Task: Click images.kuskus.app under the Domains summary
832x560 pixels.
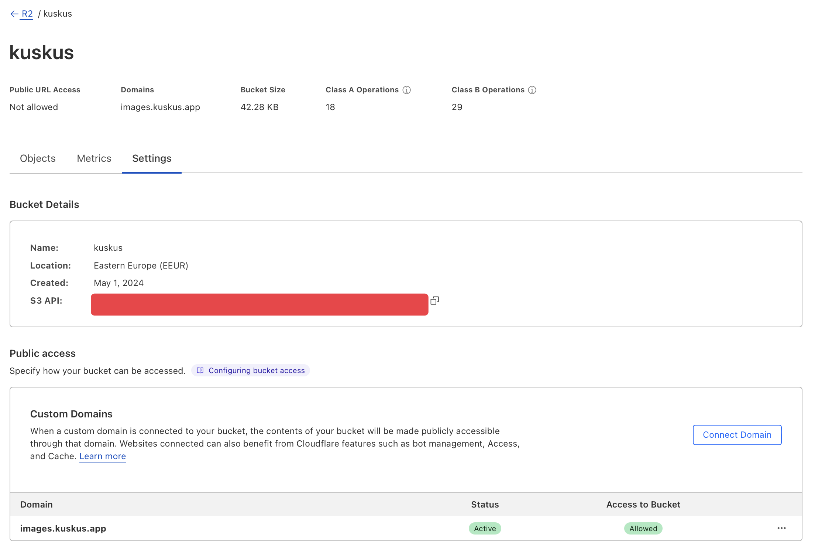Action: tap(160, 107)
